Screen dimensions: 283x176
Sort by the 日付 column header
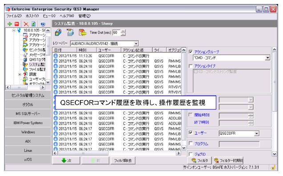(x=65, y=50)
